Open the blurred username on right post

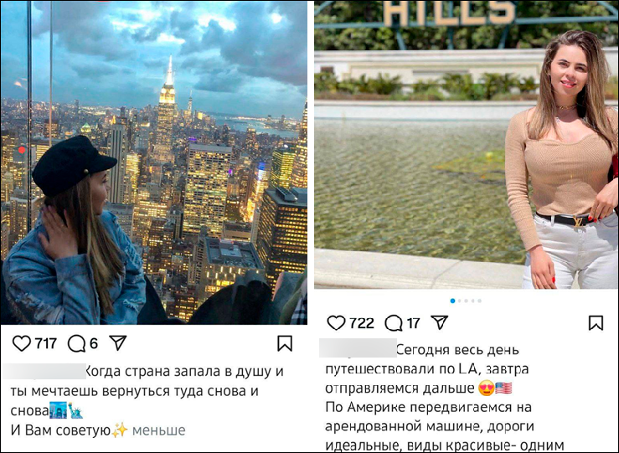(x=358, y=348)
